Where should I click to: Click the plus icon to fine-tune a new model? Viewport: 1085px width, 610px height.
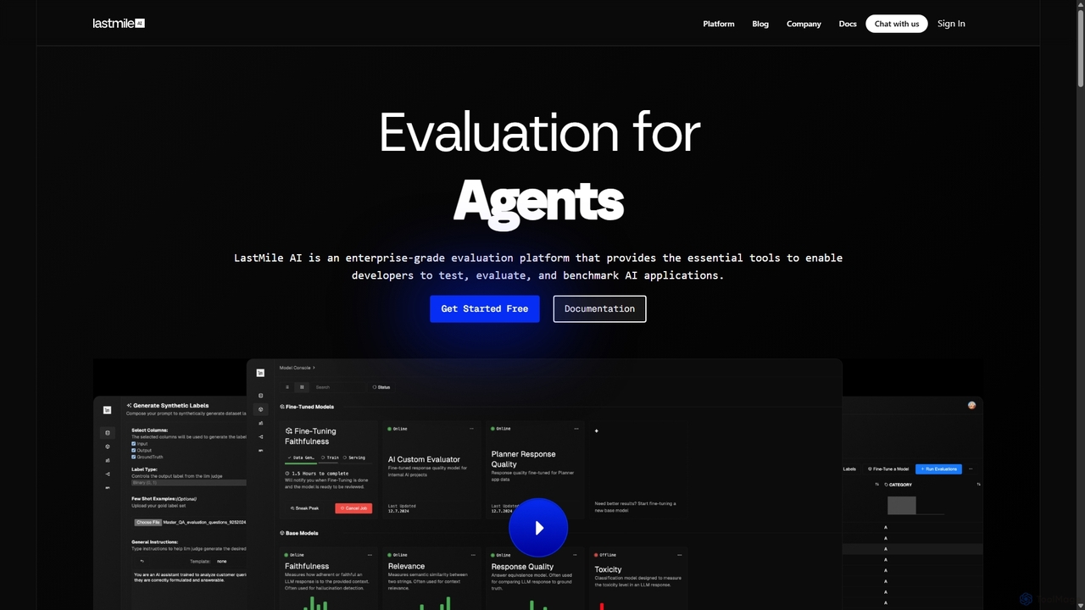pyautogui.click(x=597, y=430)
